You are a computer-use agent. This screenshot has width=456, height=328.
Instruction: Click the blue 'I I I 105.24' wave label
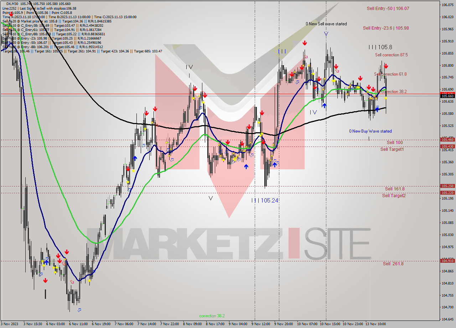[x=264, y=201]
